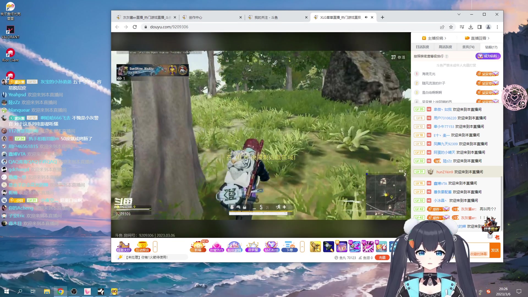Expand 直播回看 replay section
528x297 pixels.
(x=477, y=38)
